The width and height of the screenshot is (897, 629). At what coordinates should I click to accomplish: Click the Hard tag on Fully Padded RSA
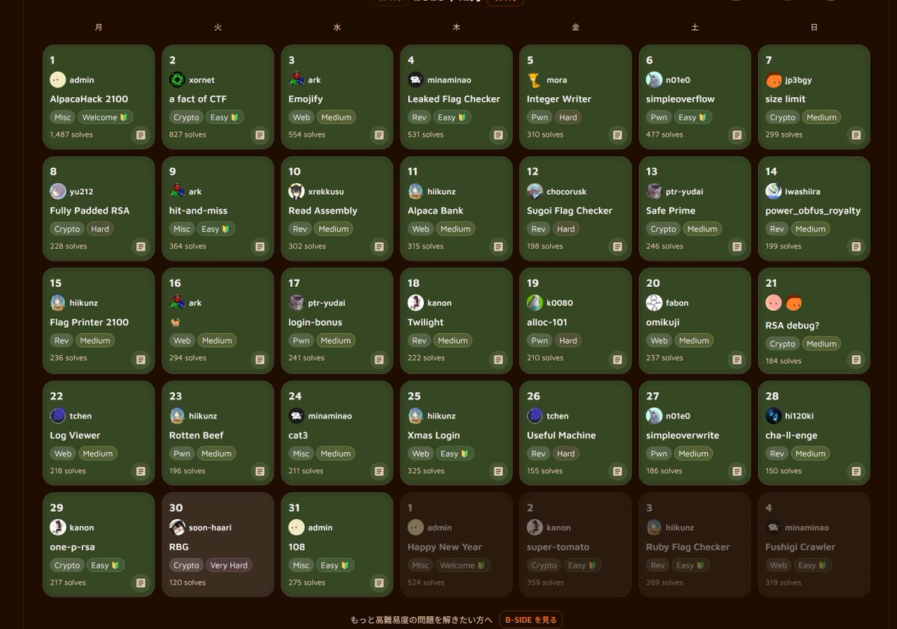pyautogui.click(x=100, y=229)
